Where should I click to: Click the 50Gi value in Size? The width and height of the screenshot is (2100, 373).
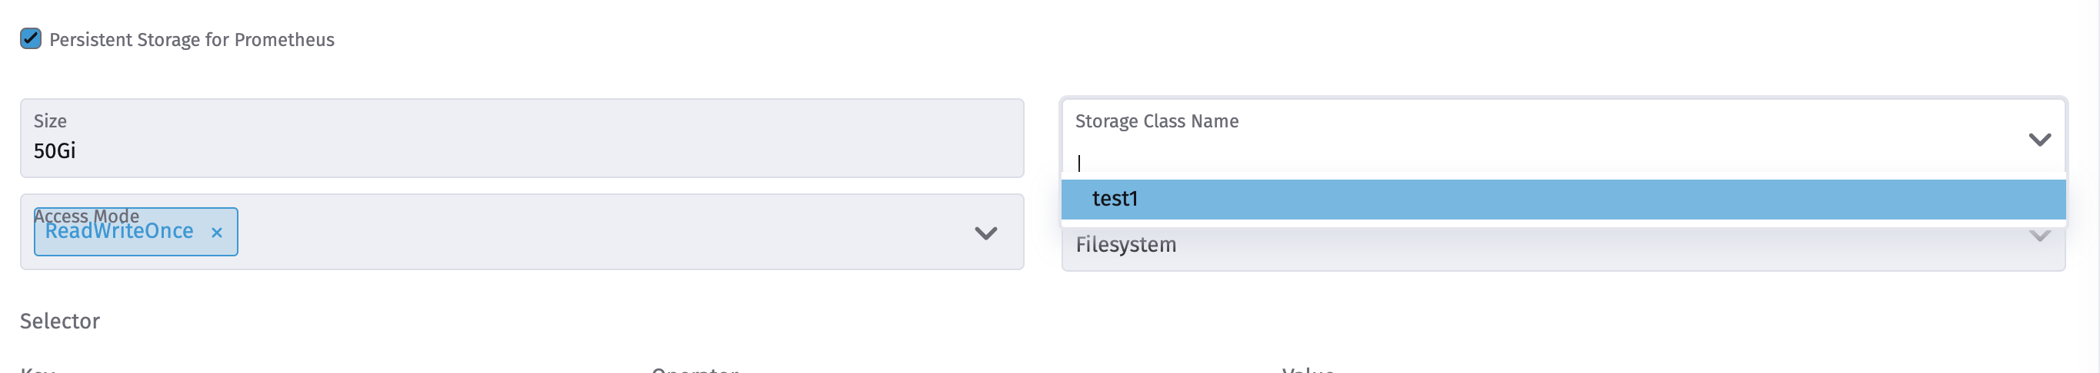pos(54,151)
